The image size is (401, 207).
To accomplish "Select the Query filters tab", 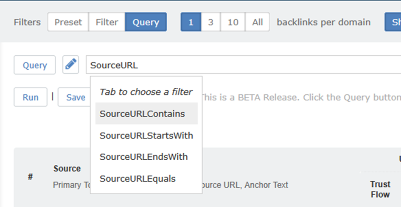I will click(146, 22).
